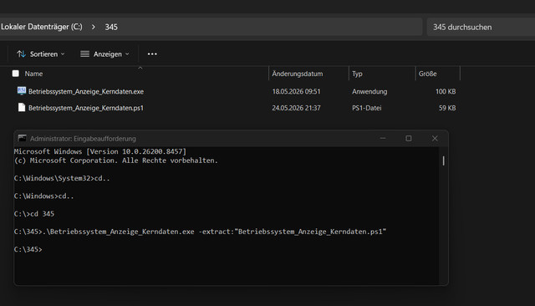Click the PS1-Datei type cell

pos(367,108)
